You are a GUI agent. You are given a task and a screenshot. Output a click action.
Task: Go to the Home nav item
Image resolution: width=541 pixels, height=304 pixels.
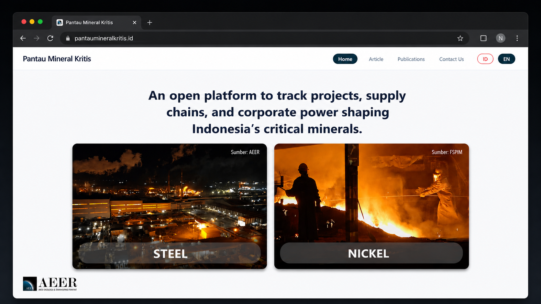point(345,59)
